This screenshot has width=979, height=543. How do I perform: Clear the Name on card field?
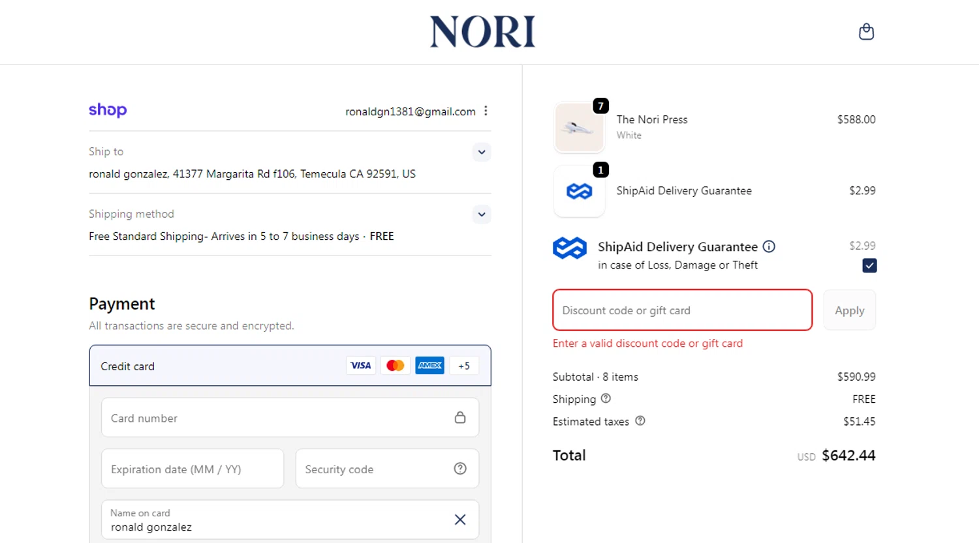click(460, 520)
